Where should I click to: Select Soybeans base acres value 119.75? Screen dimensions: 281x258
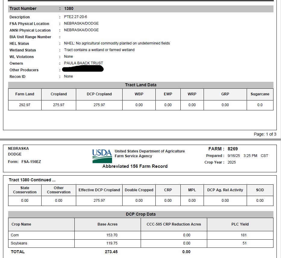(112, 243)
